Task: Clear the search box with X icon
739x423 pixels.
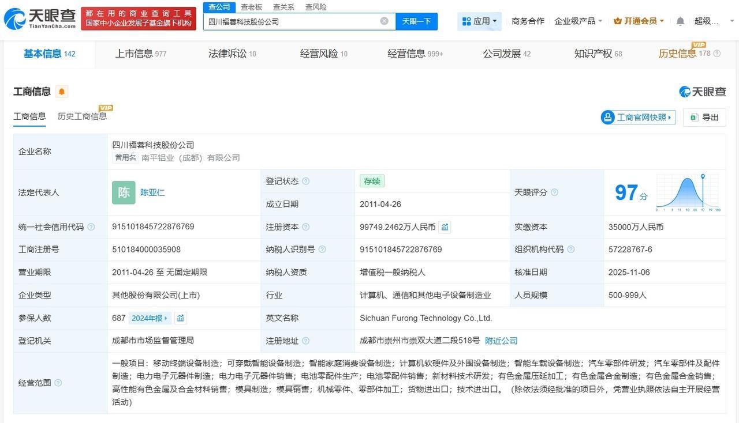Action: coord(384,21)
